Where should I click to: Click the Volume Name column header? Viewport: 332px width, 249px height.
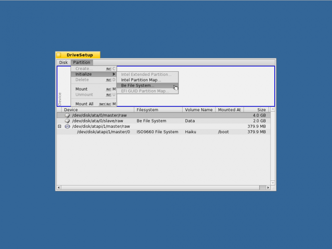click(199, 110)
